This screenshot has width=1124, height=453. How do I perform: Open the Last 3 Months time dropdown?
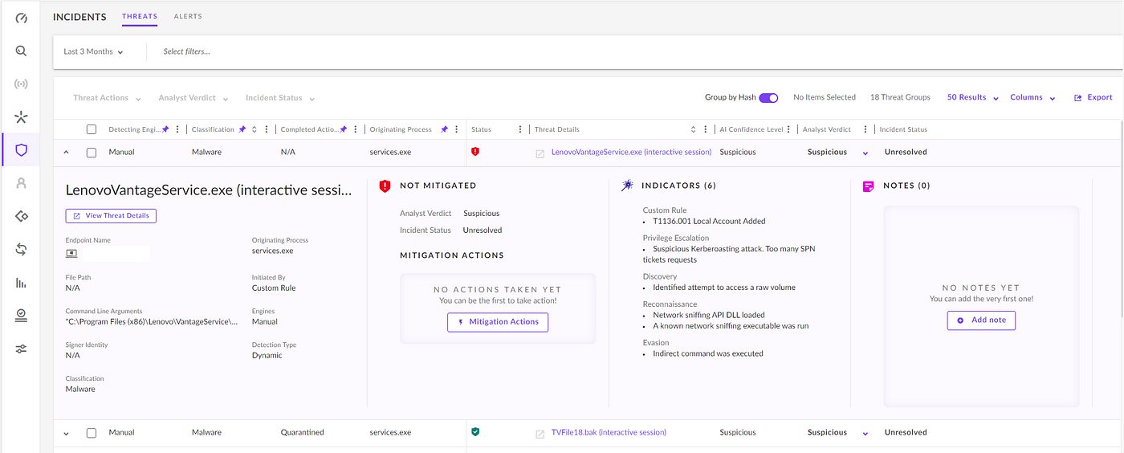coord(93,51)
